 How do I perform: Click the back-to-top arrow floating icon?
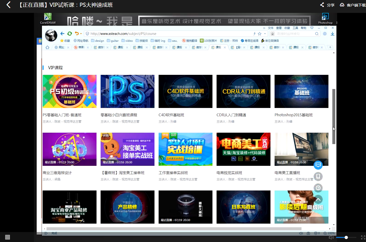[318, 199]
